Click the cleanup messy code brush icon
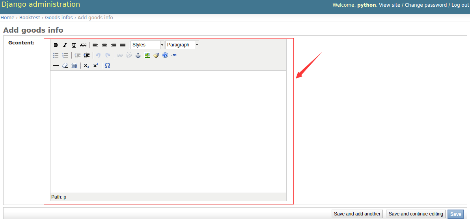The height and width of the screenshot is (219, 470). (156, 55)
